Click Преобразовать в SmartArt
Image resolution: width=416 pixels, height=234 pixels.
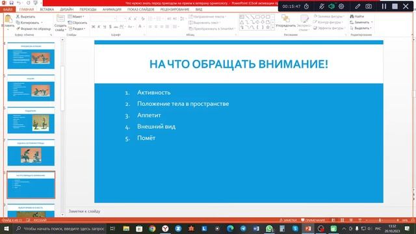212,29
